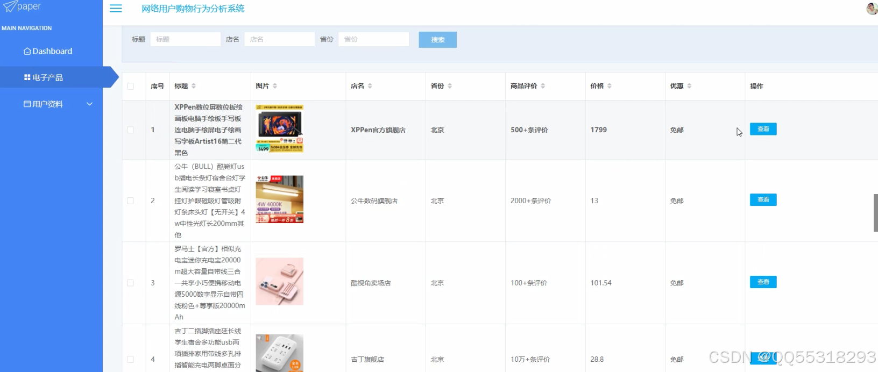This screenshot has height=372, width=878.
Task: Click the XPPen数位屏 product title text
Action: tap(209, 130)
